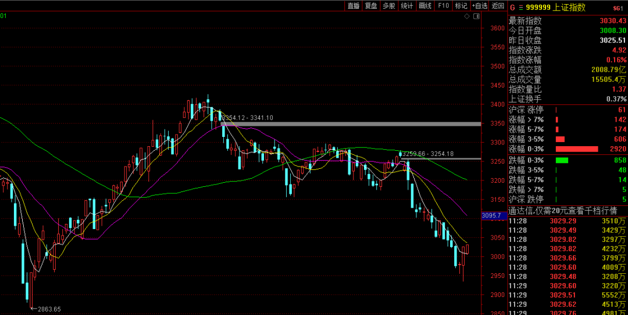Image resolution: width=628 pixels, height=315 pixels.
Task: Click the diamond icon above chart
Action: click(466, 16)
